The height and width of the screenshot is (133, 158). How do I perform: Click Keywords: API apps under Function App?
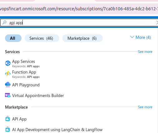coord(26,77)
